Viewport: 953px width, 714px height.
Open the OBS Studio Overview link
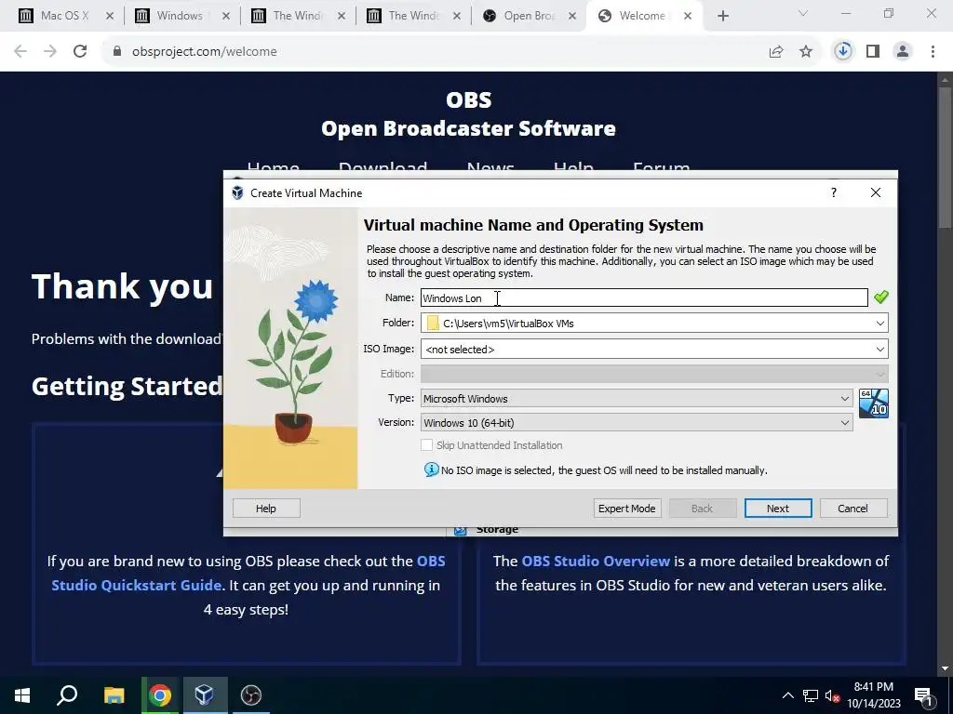pos(596,561)
